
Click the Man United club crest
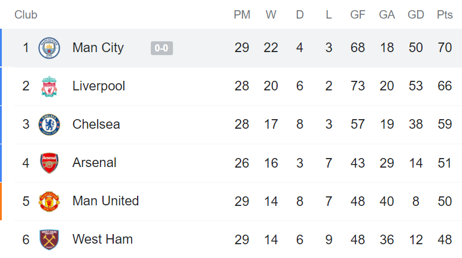coord(49,201)
